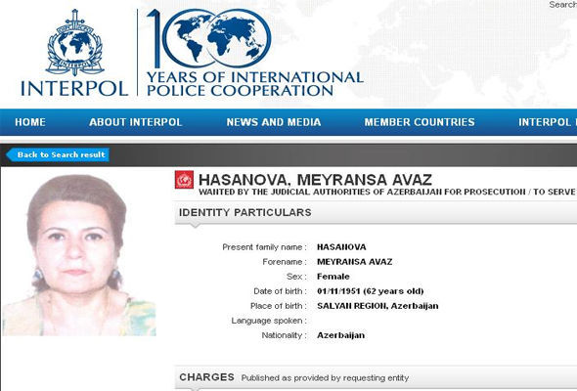This screenshot has width=577, height=391.
Task: Click the CHARGES section header
Action: tap(206, 377)
